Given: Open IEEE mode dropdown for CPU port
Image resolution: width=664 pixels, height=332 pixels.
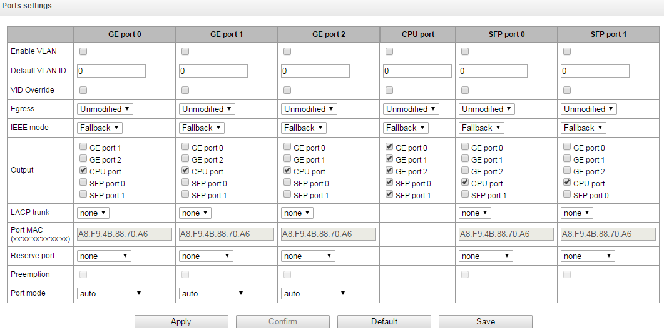Looking at the screenshot, I should point(406,128).
